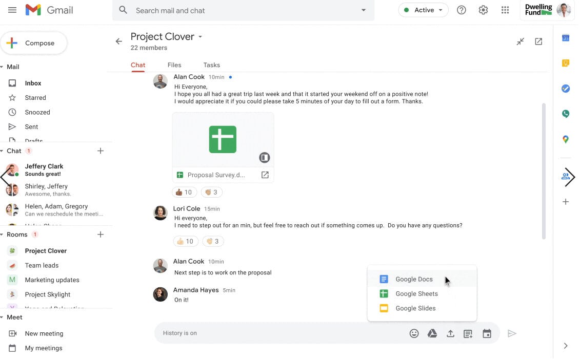
Task: Open the Active status selector
Action: coord(423,10)
